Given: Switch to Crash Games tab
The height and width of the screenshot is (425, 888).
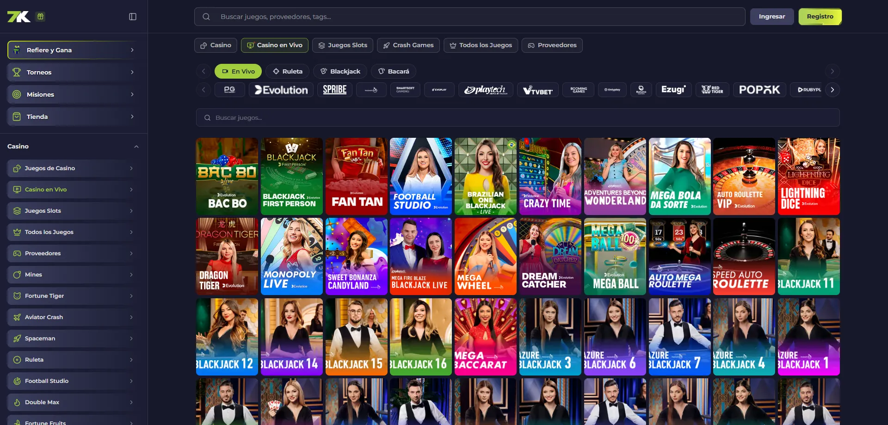Looking at the screenshot, I should (x=408, y=45).
